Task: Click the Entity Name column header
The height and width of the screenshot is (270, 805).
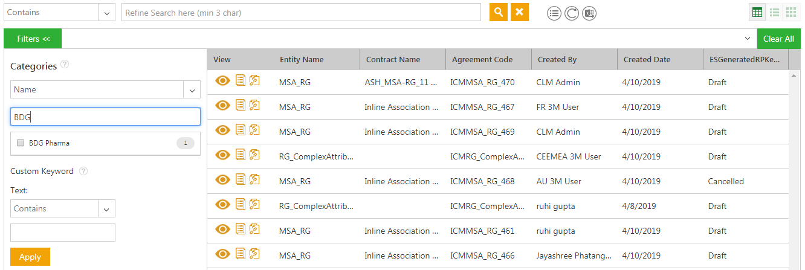Action: pyautogui.click(x=302, y=59)
